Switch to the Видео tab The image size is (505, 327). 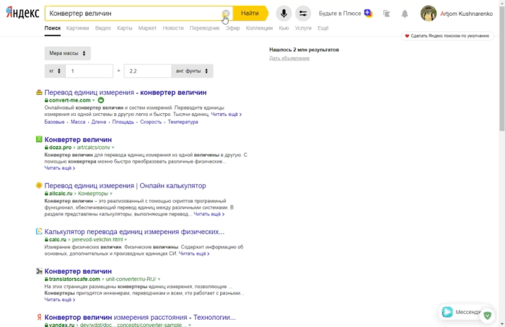[x=102, y=28]
